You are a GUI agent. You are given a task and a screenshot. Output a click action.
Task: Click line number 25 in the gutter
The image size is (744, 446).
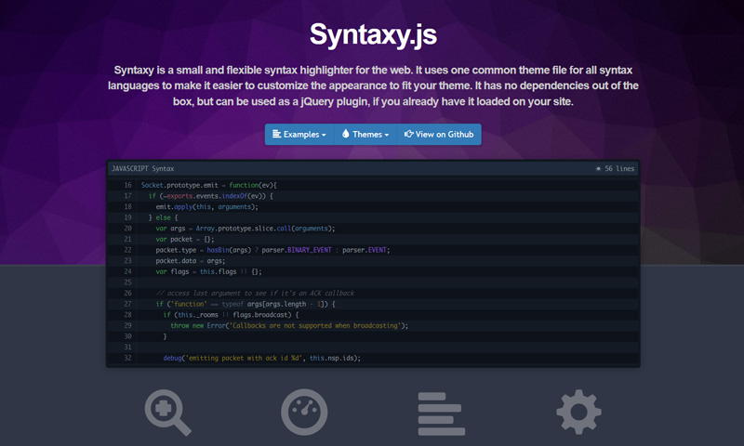(x=127, y=282)
